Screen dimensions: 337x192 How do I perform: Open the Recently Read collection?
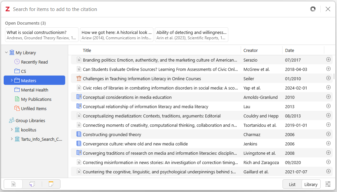coord(34,62)
